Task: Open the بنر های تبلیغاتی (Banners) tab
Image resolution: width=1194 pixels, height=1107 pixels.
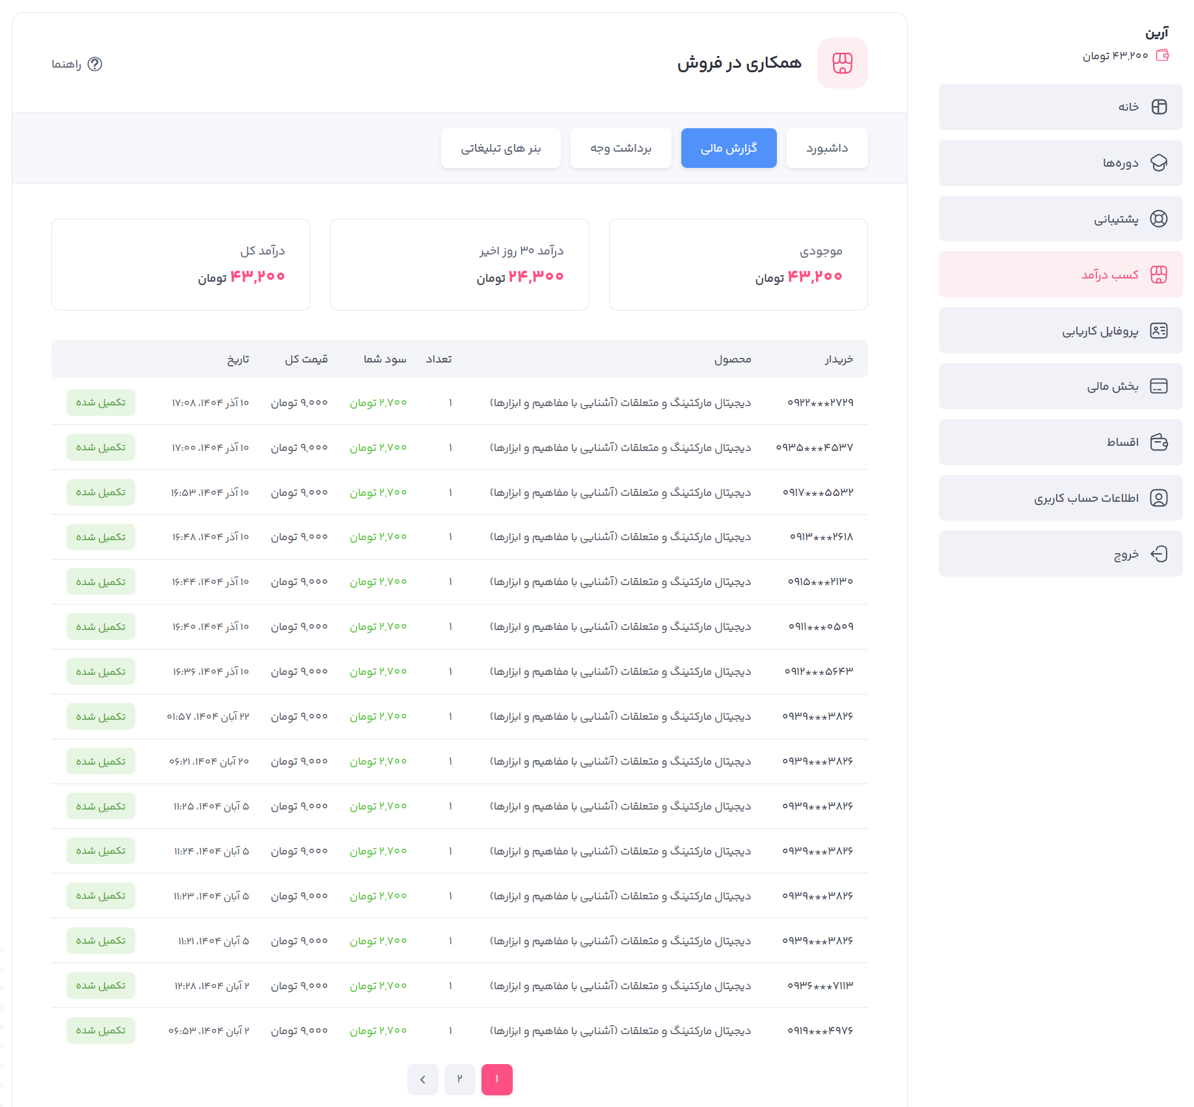Action: tap(500, 148)
